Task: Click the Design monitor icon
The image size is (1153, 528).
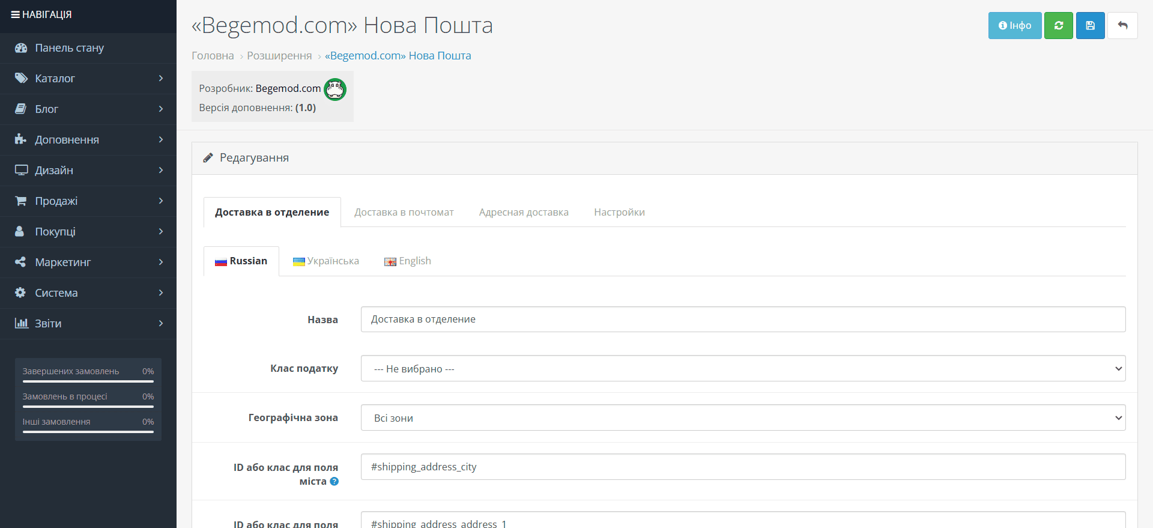Action: point(21,170)
